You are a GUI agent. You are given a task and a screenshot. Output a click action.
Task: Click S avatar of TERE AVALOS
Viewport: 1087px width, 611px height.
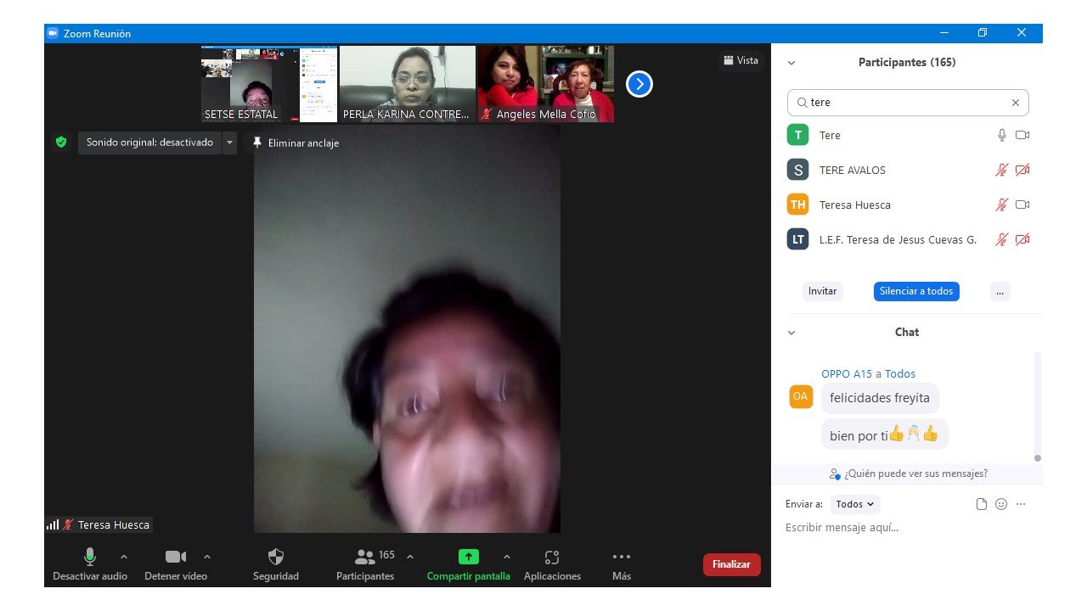pyautogui.click(x=798, y=170)
